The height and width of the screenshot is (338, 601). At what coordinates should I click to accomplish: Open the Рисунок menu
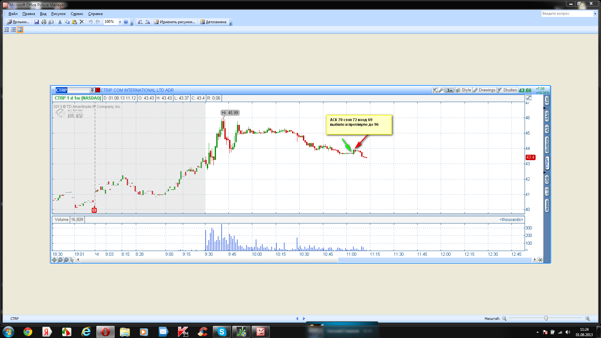pyautogui.click(x=59, y=14)
